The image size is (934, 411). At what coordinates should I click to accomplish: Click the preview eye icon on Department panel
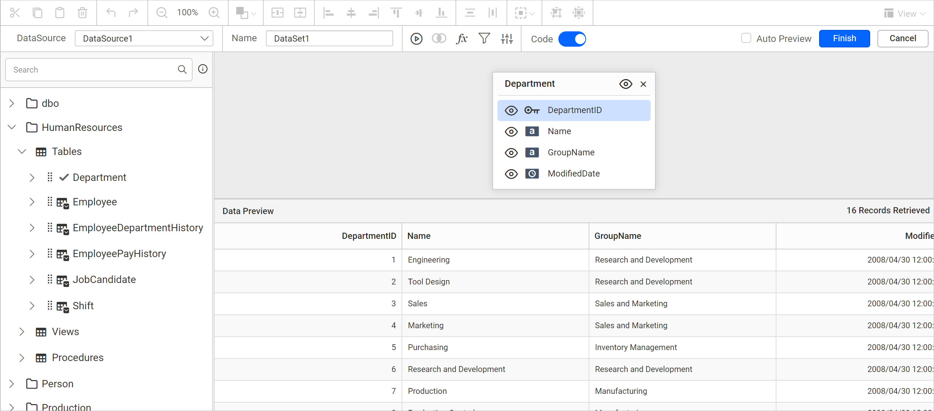625,84
